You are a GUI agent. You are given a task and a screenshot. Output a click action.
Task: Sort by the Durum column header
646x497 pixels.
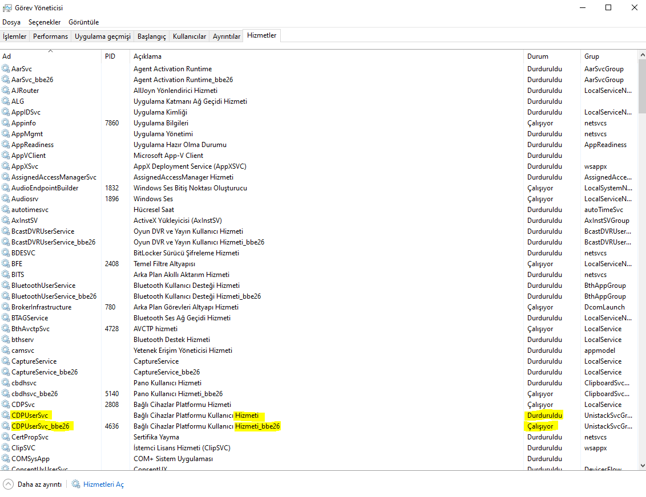point(552,56)
